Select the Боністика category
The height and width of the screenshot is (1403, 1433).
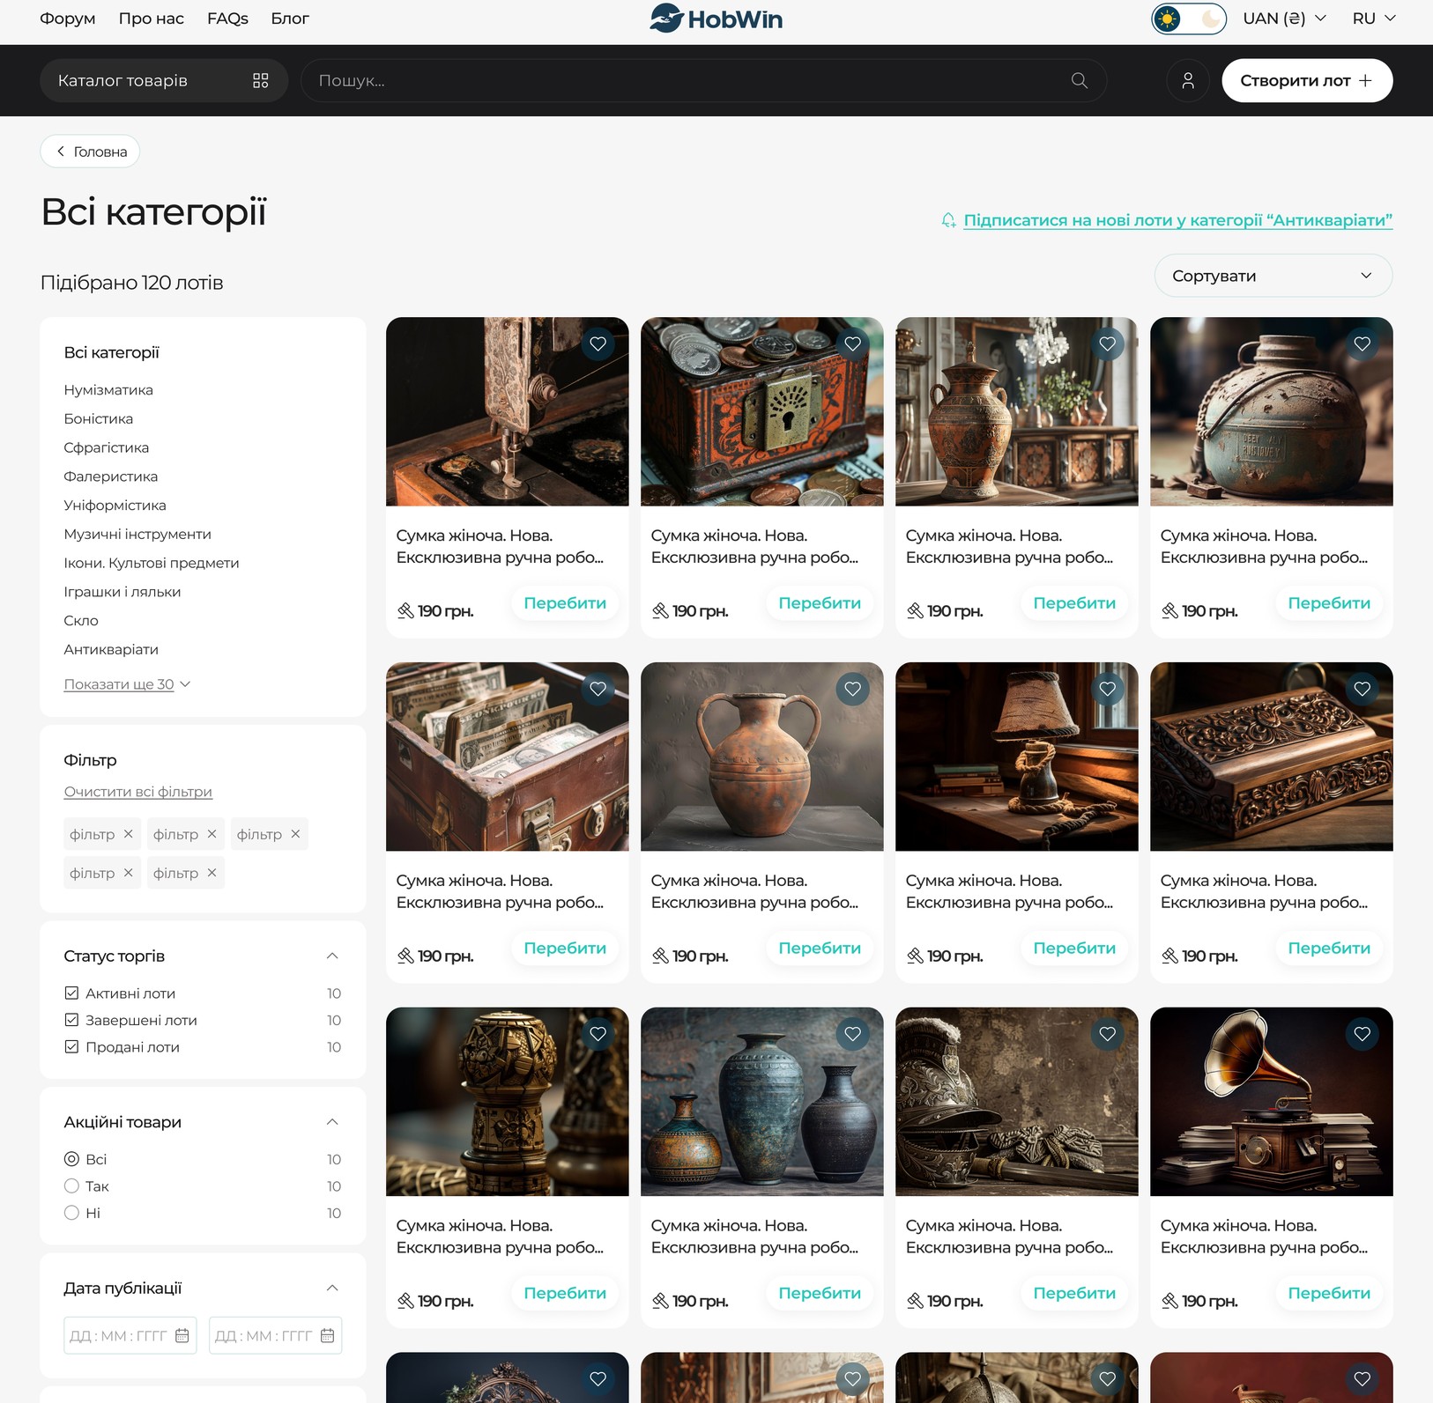pos(99,419)
